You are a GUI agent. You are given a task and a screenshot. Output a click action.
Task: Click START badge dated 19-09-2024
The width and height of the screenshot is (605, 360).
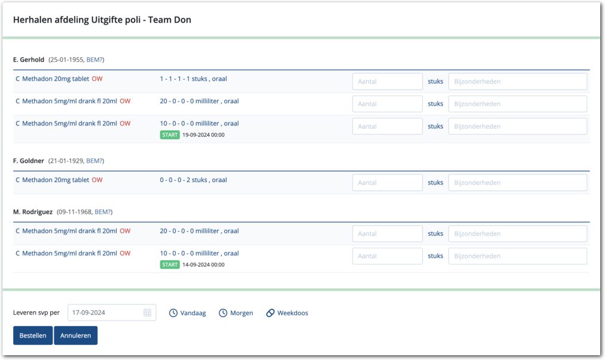170,135
